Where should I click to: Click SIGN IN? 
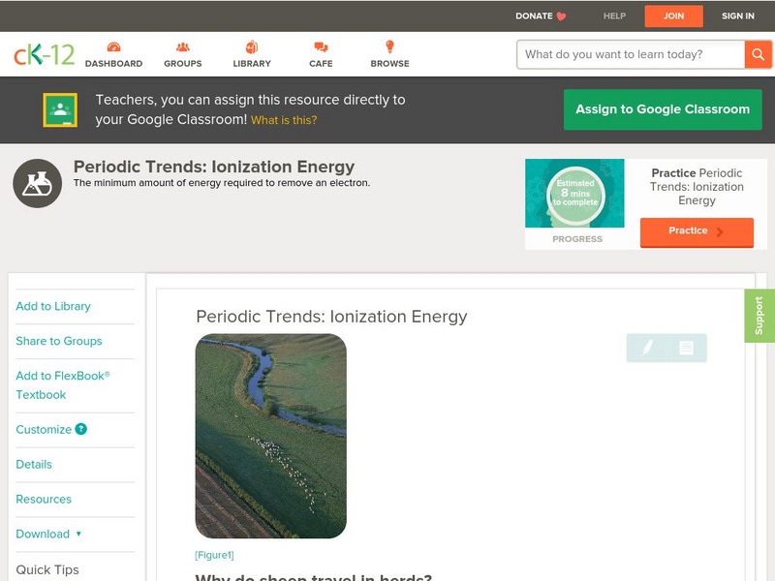(738, 15)
